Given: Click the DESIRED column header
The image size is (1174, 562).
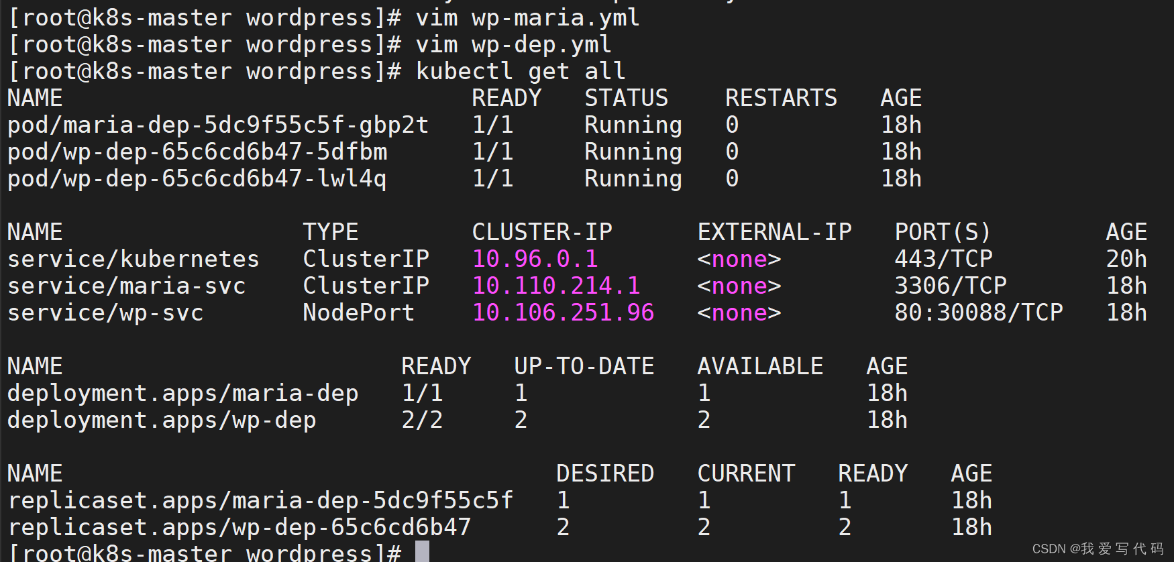Looking at the screenshot, I should 605,473.
